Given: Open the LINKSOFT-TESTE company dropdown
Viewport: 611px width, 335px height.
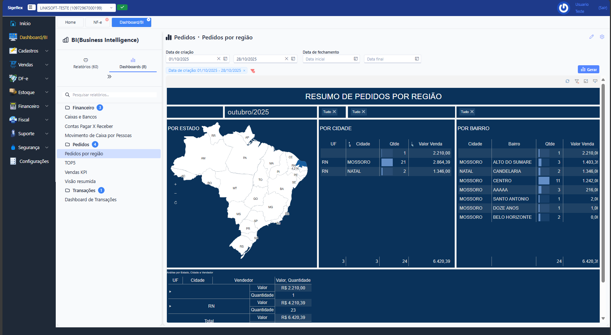Looking at the screenshot, I should pyautogui.click(x=77, y=8).
